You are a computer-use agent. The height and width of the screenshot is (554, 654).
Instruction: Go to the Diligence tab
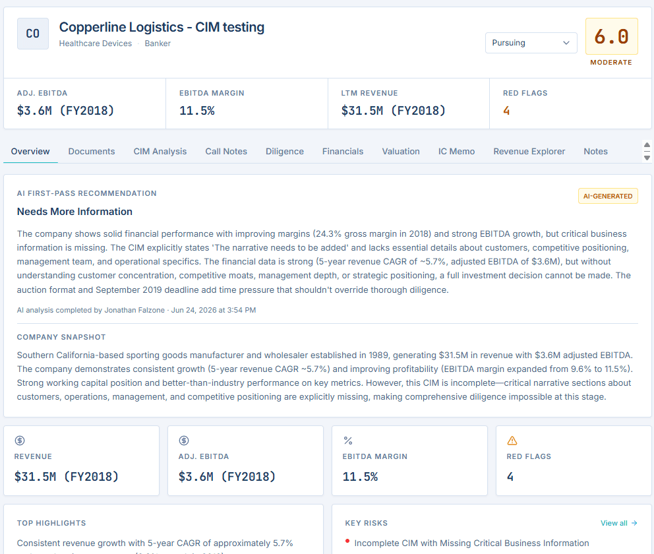284,152
